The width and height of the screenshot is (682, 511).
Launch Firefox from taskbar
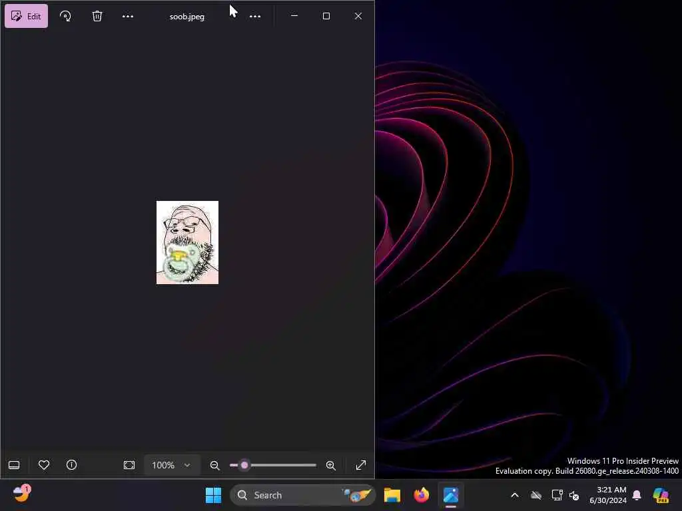[421, 495]
